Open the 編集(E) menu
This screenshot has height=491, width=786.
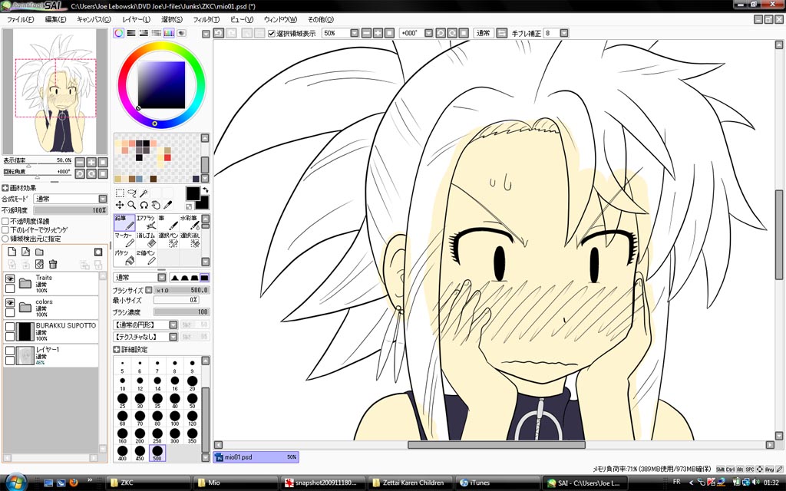click(x=55, y=19)
